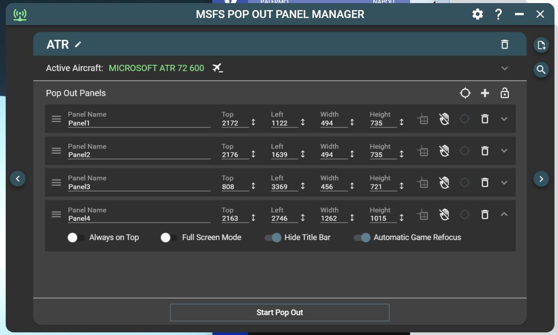
Task: Enable Always on Top for Panel4
Action: 76,238
